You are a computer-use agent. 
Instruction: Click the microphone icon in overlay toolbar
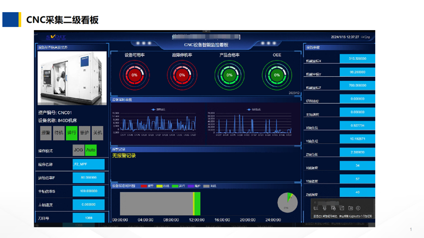(x=324, y=208)
